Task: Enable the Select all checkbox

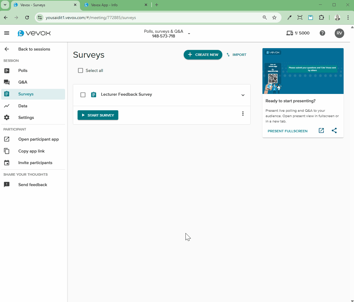Action: (x=80, y=70)
